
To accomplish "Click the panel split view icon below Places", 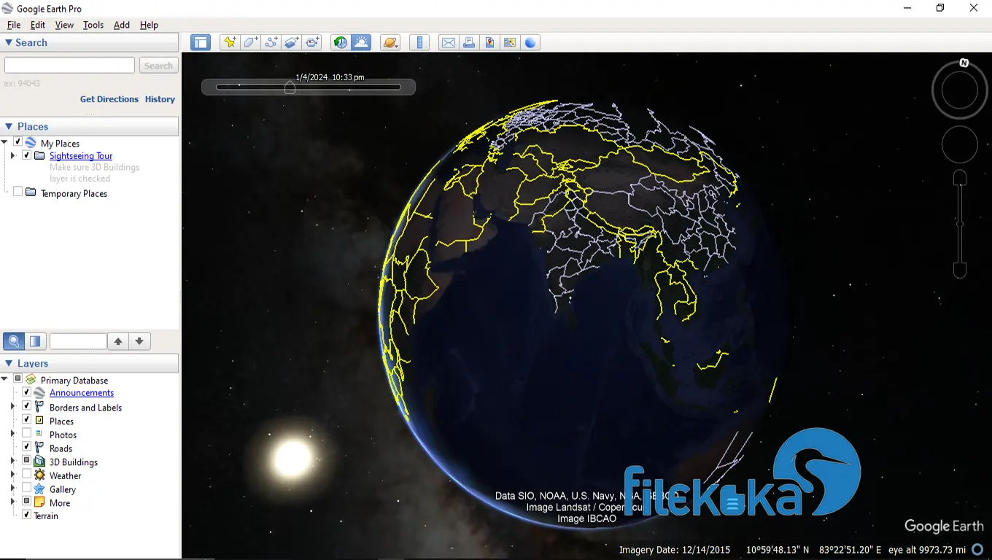I will coord(35,341).
